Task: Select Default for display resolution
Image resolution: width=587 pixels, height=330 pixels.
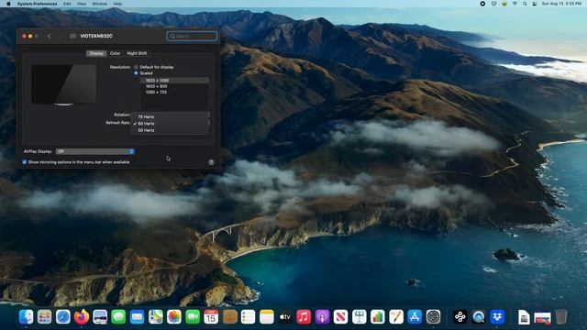Action: [136, 67]
